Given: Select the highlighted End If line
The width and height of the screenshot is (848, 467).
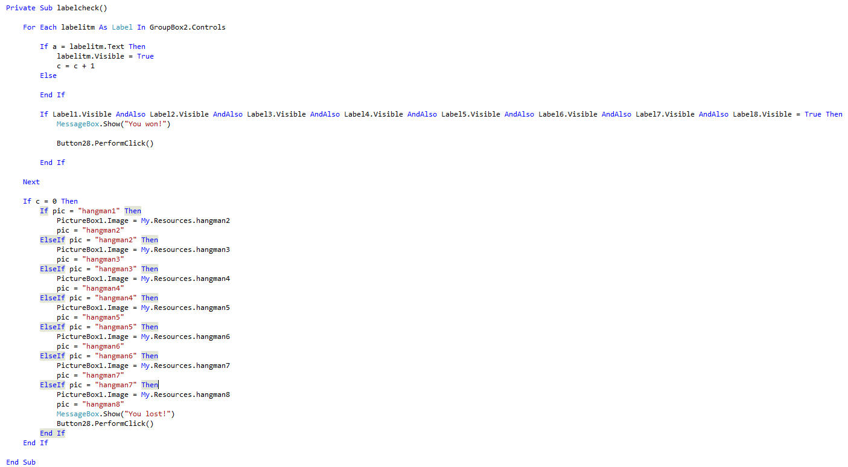Looking at the screenshot, I should [52, 433].
